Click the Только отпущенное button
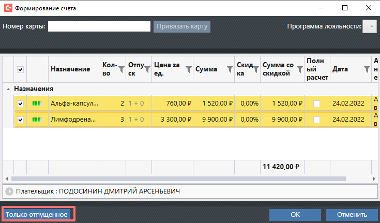The width and height of the screenshot is (380, 223). coord(37,214)
